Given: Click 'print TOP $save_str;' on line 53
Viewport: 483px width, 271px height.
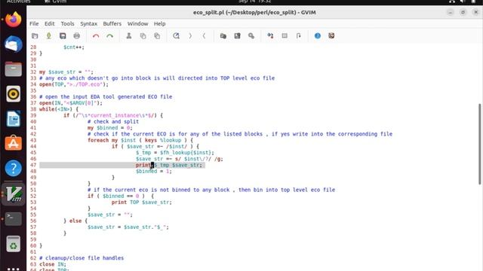Looking at the screenshot, I should pyautogui.click(x=142, y=202).
